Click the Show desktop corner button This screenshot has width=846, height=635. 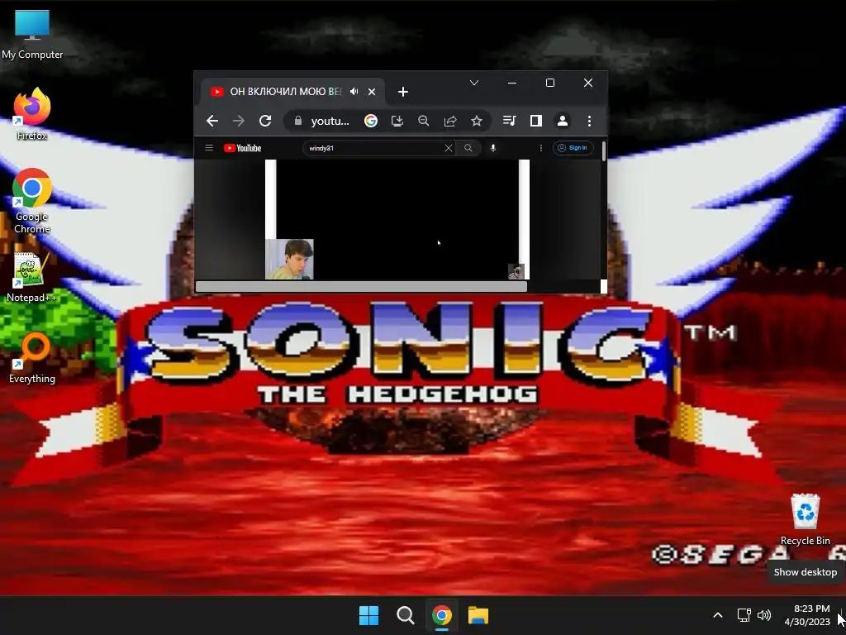coord(842,615)
